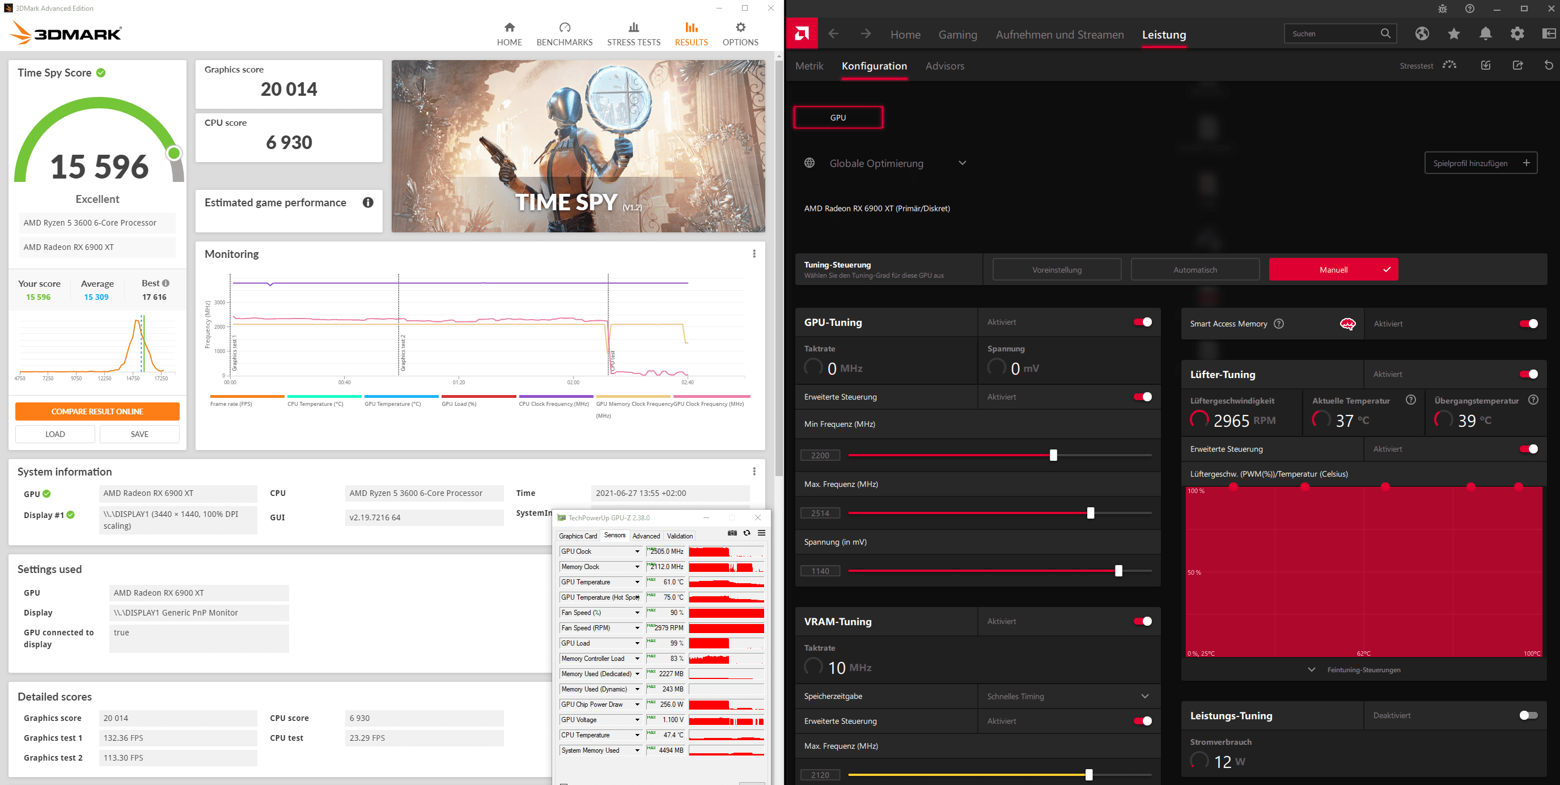This screenshot has width=1560, height=785.
Task: Open favorites star icon in Radeon Software
Action: click(1453, 33)
